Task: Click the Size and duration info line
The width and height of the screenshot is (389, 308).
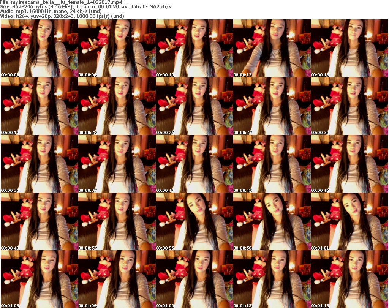Action: point(85,7)
